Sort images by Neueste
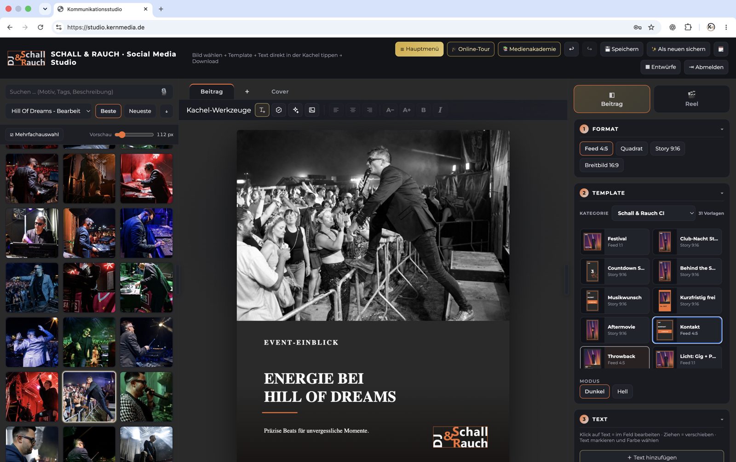Screen dimensions: 736x462 coord(140,111)
